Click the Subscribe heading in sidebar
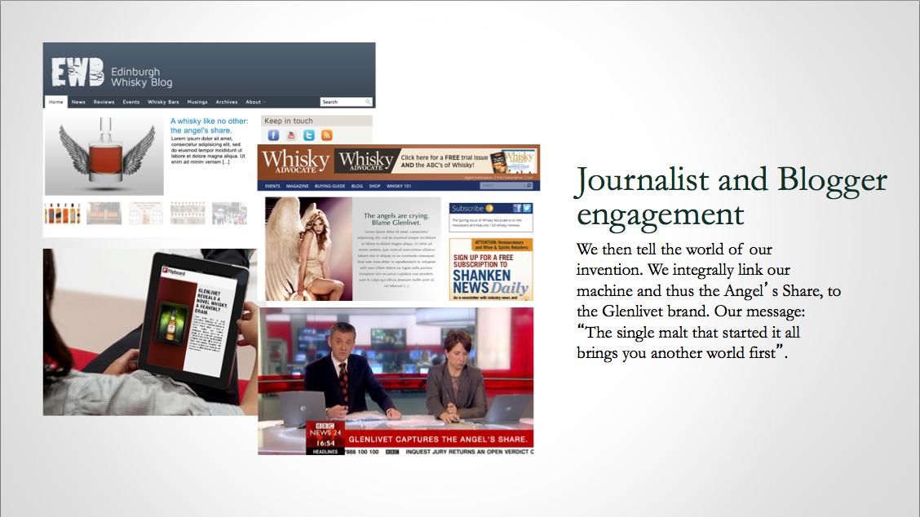This screenshot has height=517, width=920. coord(467,208)
